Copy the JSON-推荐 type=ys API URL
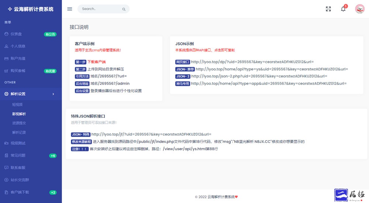This screenshot has height=203, width=369. click(272, 69)
